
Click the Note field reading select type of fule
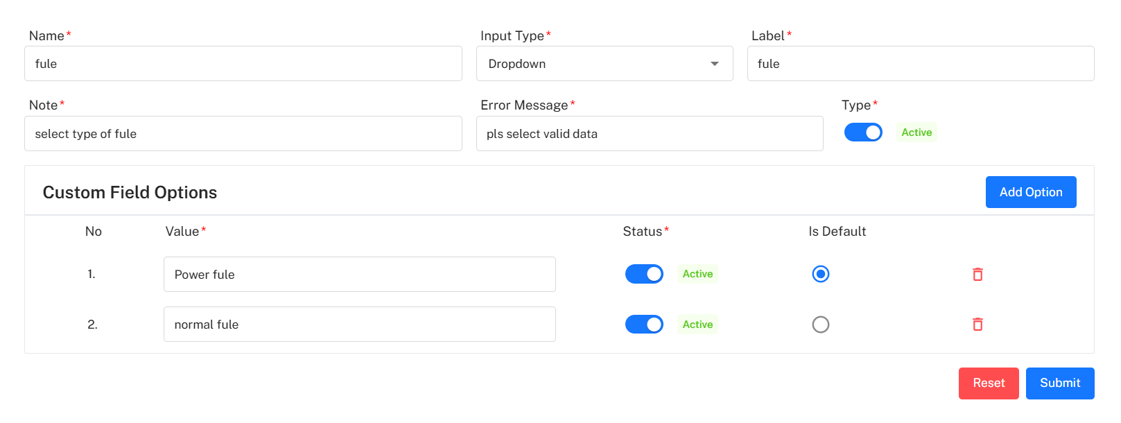coord(243,133)
